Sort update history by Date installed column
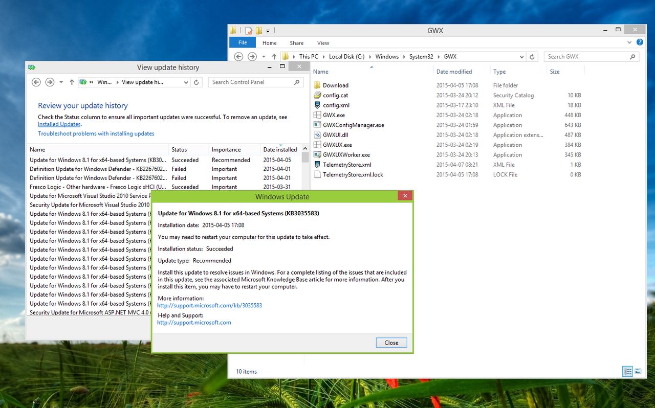 (x=280, y=150)
